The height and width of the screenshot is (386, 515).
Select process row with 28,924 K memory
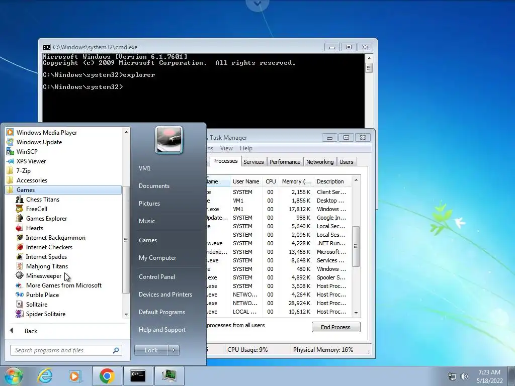point(279,303)
